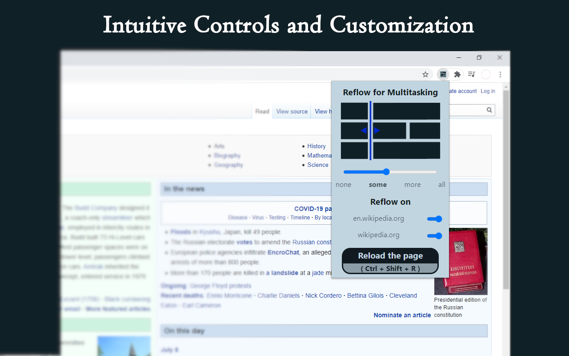Screen dimensions: 569x356
Task: Open the Cleveland link in recent deaths
Action: (403, 295)
